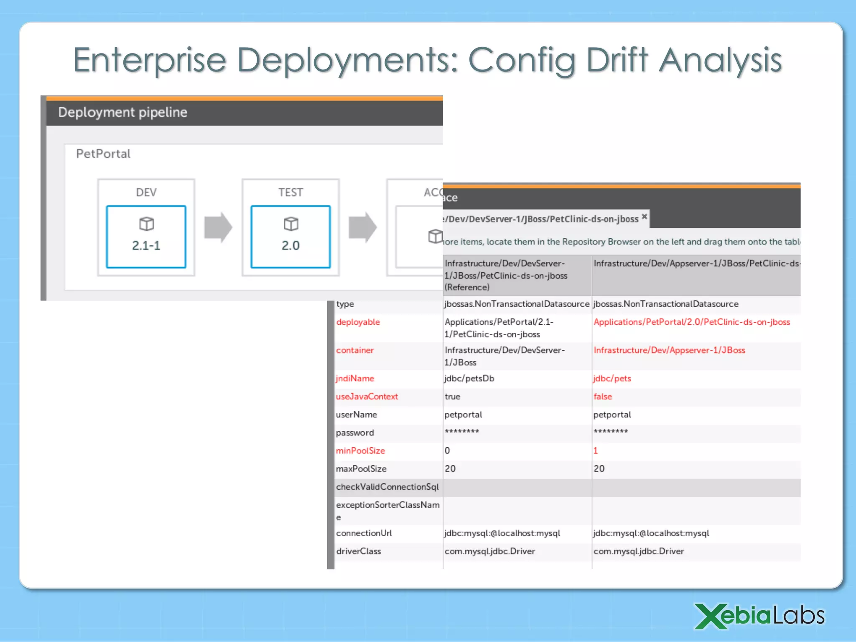Click the XebiaLabs logo
Screen dimensions: 856x642
759,616
